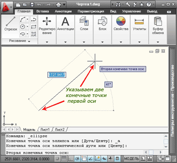
Task: Open help with the question mark icon
Action: coord(149,4)
